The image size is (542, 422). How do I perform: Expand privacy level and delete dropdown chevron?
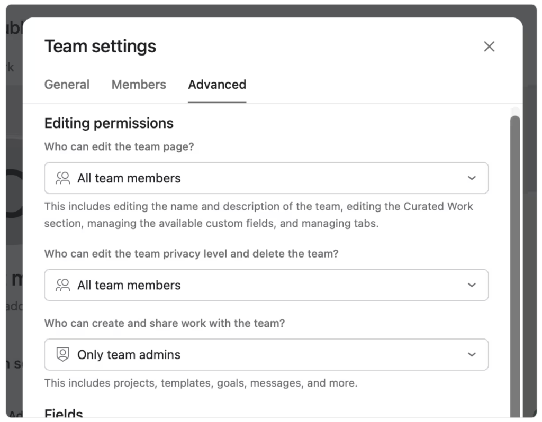click(x=472, y=285)
